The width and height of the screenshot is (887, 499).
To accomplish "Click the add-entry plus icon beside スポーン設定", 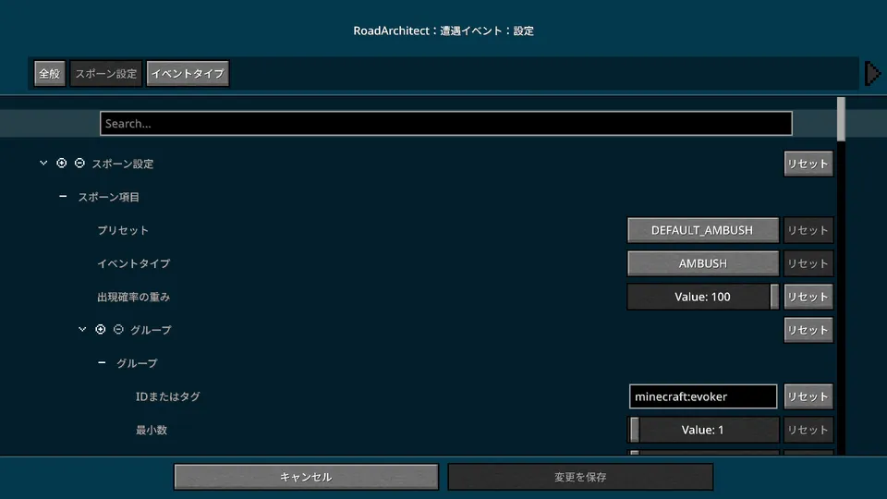I will (x=62, y=164).
